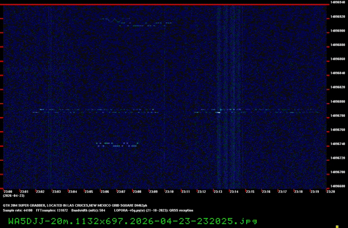348x228 pixels.
Task: Click the bright signal burst near 23:13
Action: pyautogui.click(x=218, y=112)
